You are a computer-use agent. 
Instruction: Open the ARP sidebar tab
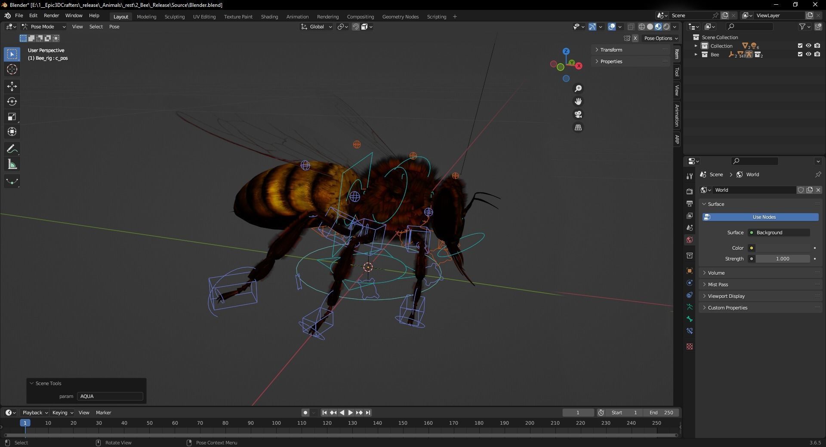(x=677, y=139)
